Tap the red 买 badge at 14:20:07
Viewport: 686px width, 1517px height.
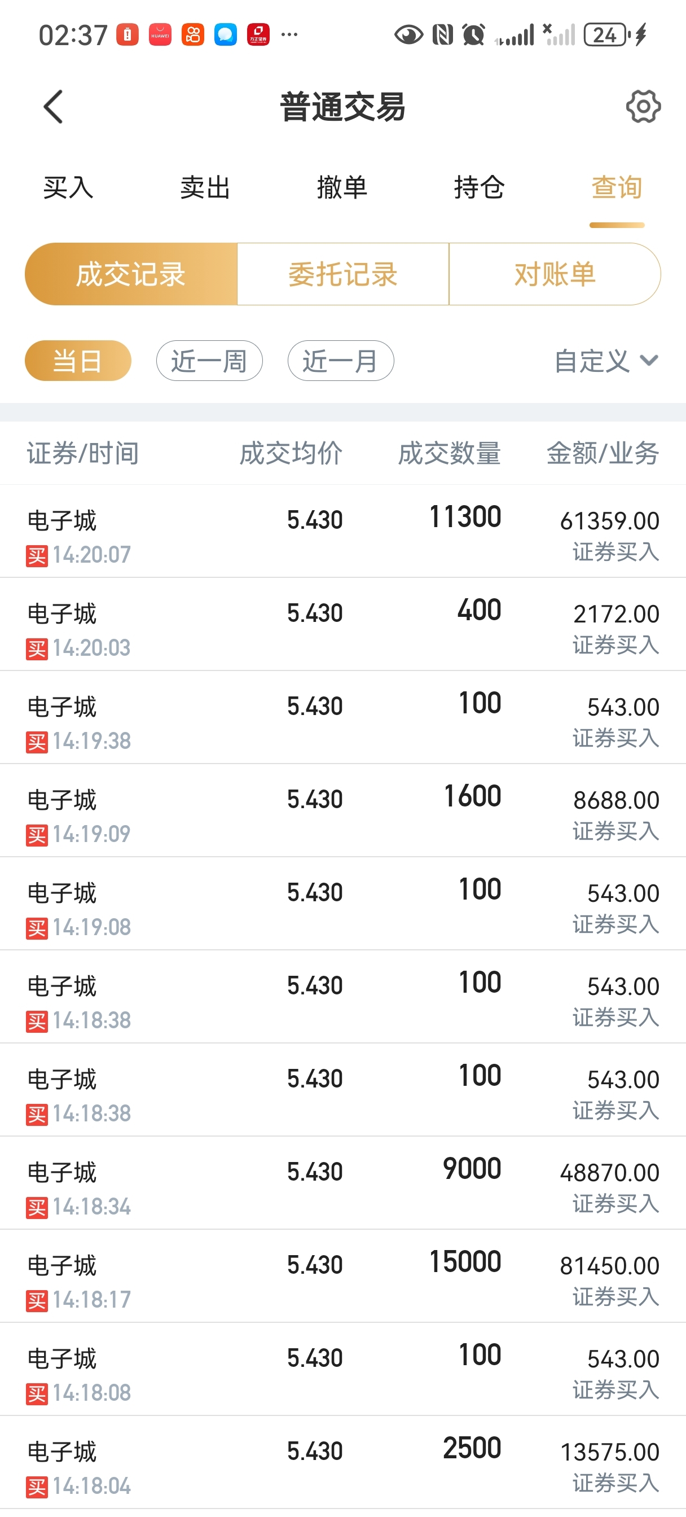point(37,555)
